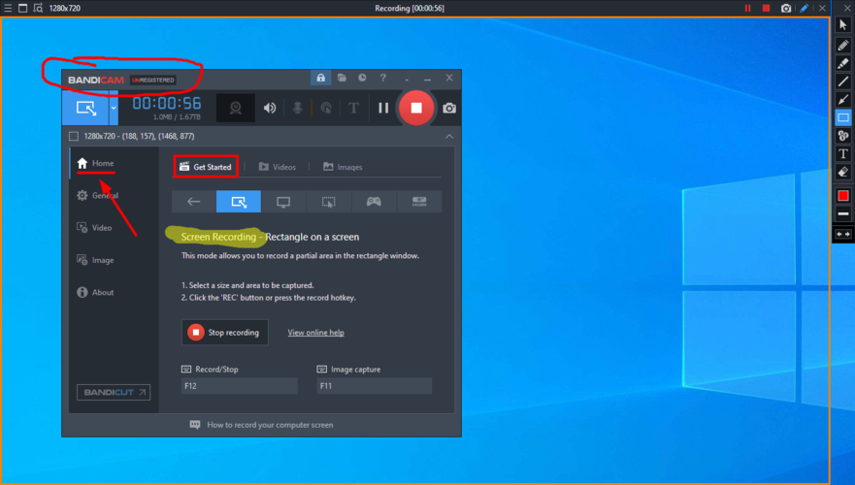
Task: Select the pencil drawing tool
Action: point(843,46)
